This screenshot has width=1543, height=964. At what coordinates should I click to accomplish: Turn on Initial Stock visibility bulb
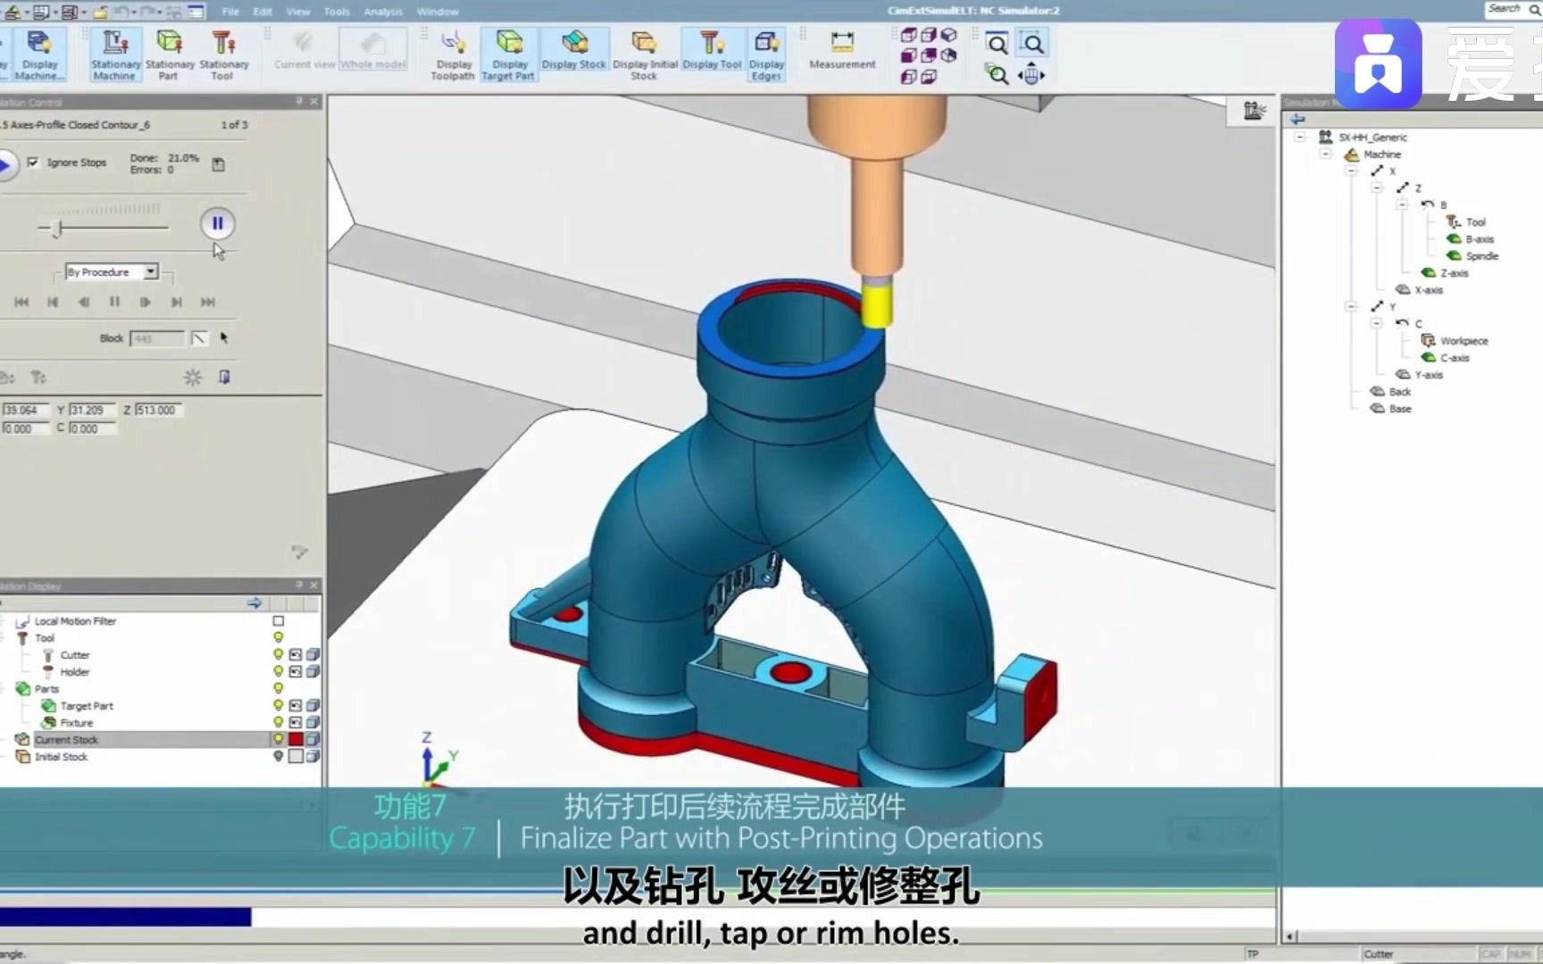(279, 756)
